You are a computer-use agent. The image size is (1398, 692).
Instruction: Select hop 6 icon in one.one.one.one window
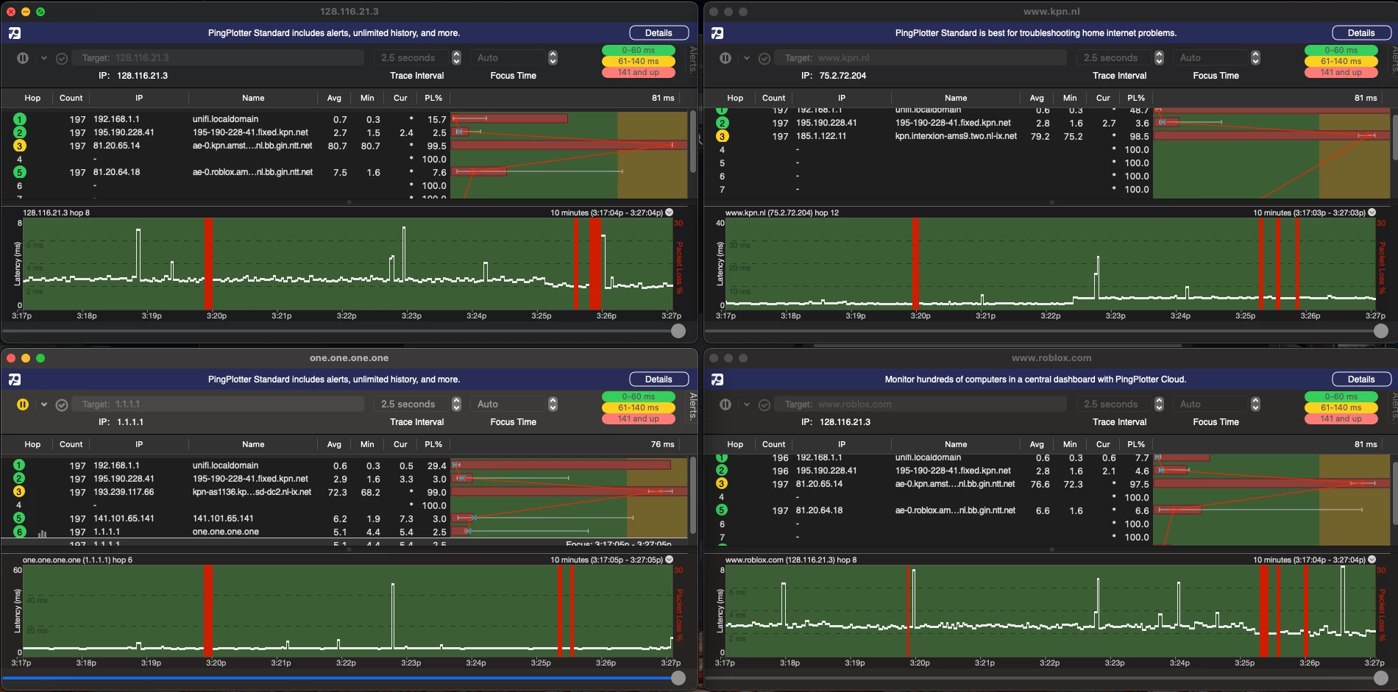(x=19, y=532)
